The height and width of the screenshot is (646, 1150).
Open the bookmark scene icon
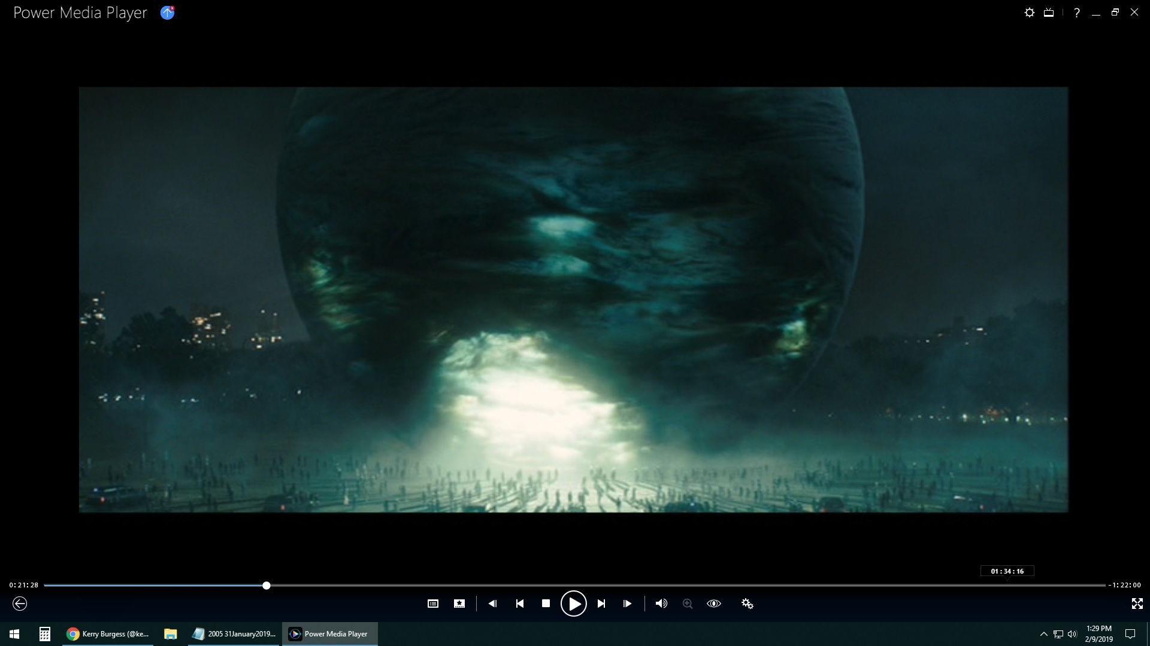459,604
